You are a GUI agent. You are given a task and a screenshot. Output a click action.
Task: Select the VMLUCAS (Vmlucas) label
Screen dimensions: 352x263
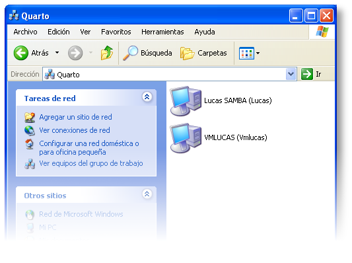point(236,137)
